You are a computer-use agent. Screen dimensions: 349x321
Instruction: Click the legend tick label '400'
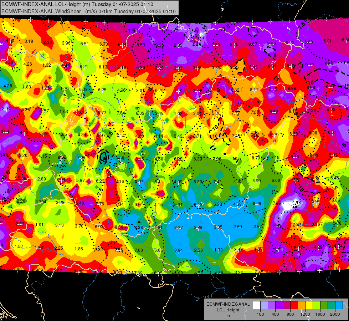pos(275,314)
